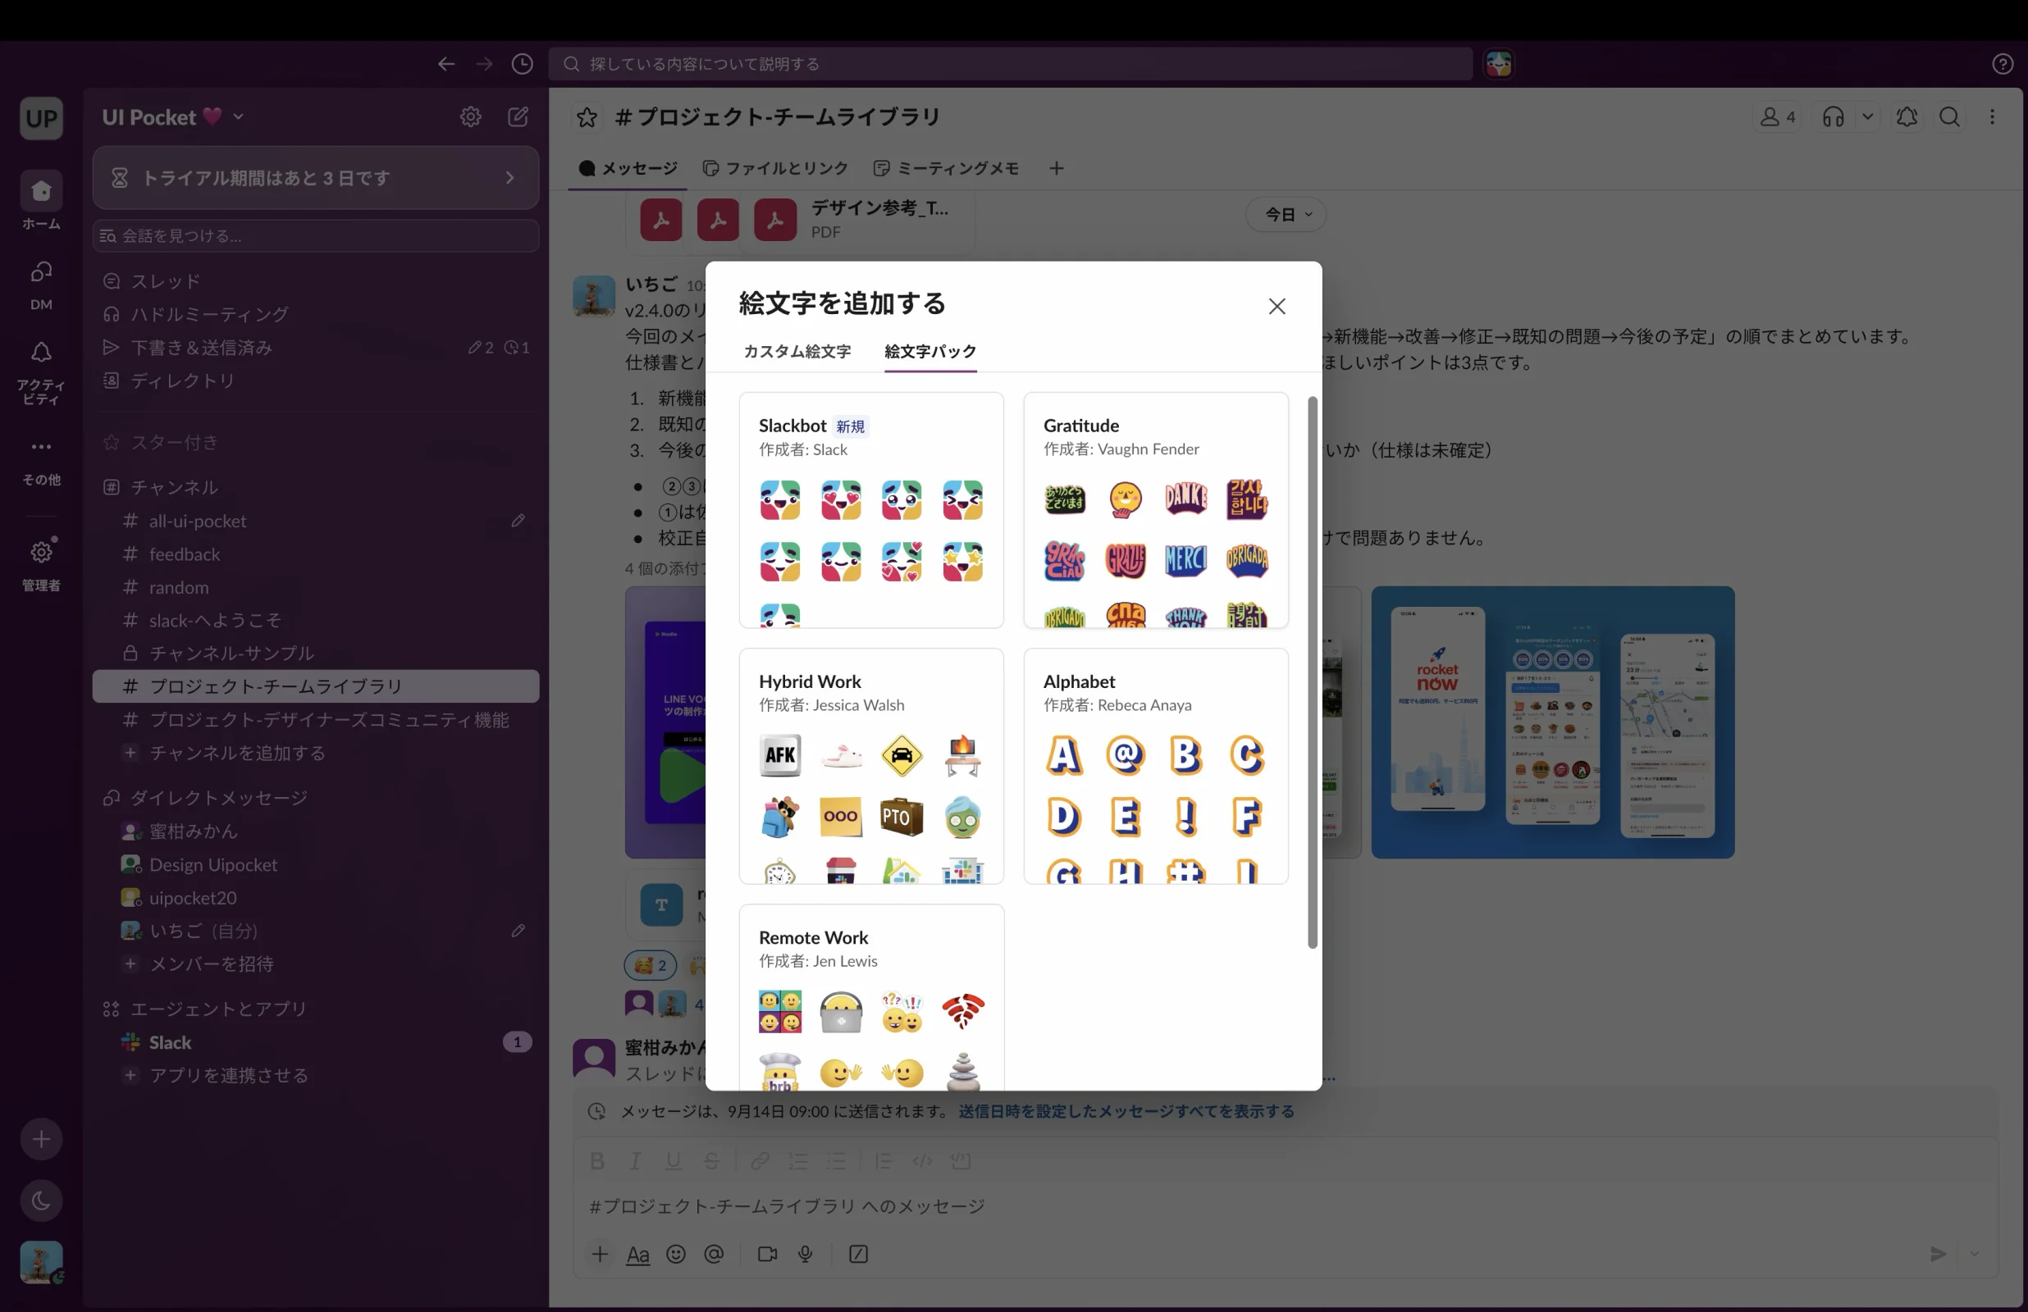Add a new channel tab with plus
This screenshot has height=1312, width=2028.
[x=1056, y=168]
